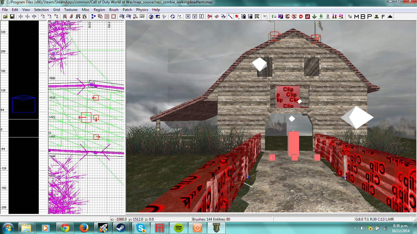Open Spotify from the taskbar
Screen dimensions: 417x234
[x=179, y=228]
